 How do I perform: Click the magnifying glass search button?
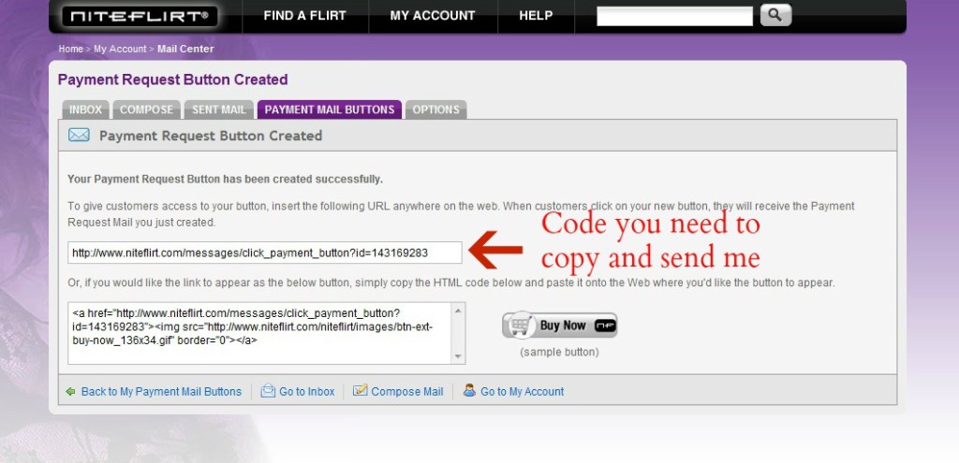[x=775, y=15]
